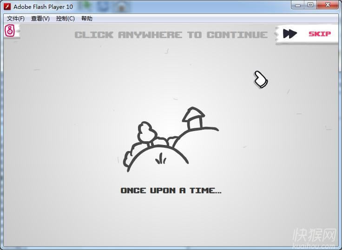Open the 文件(F) menu
Screen dimensions: 342x250
click(16, 19)
